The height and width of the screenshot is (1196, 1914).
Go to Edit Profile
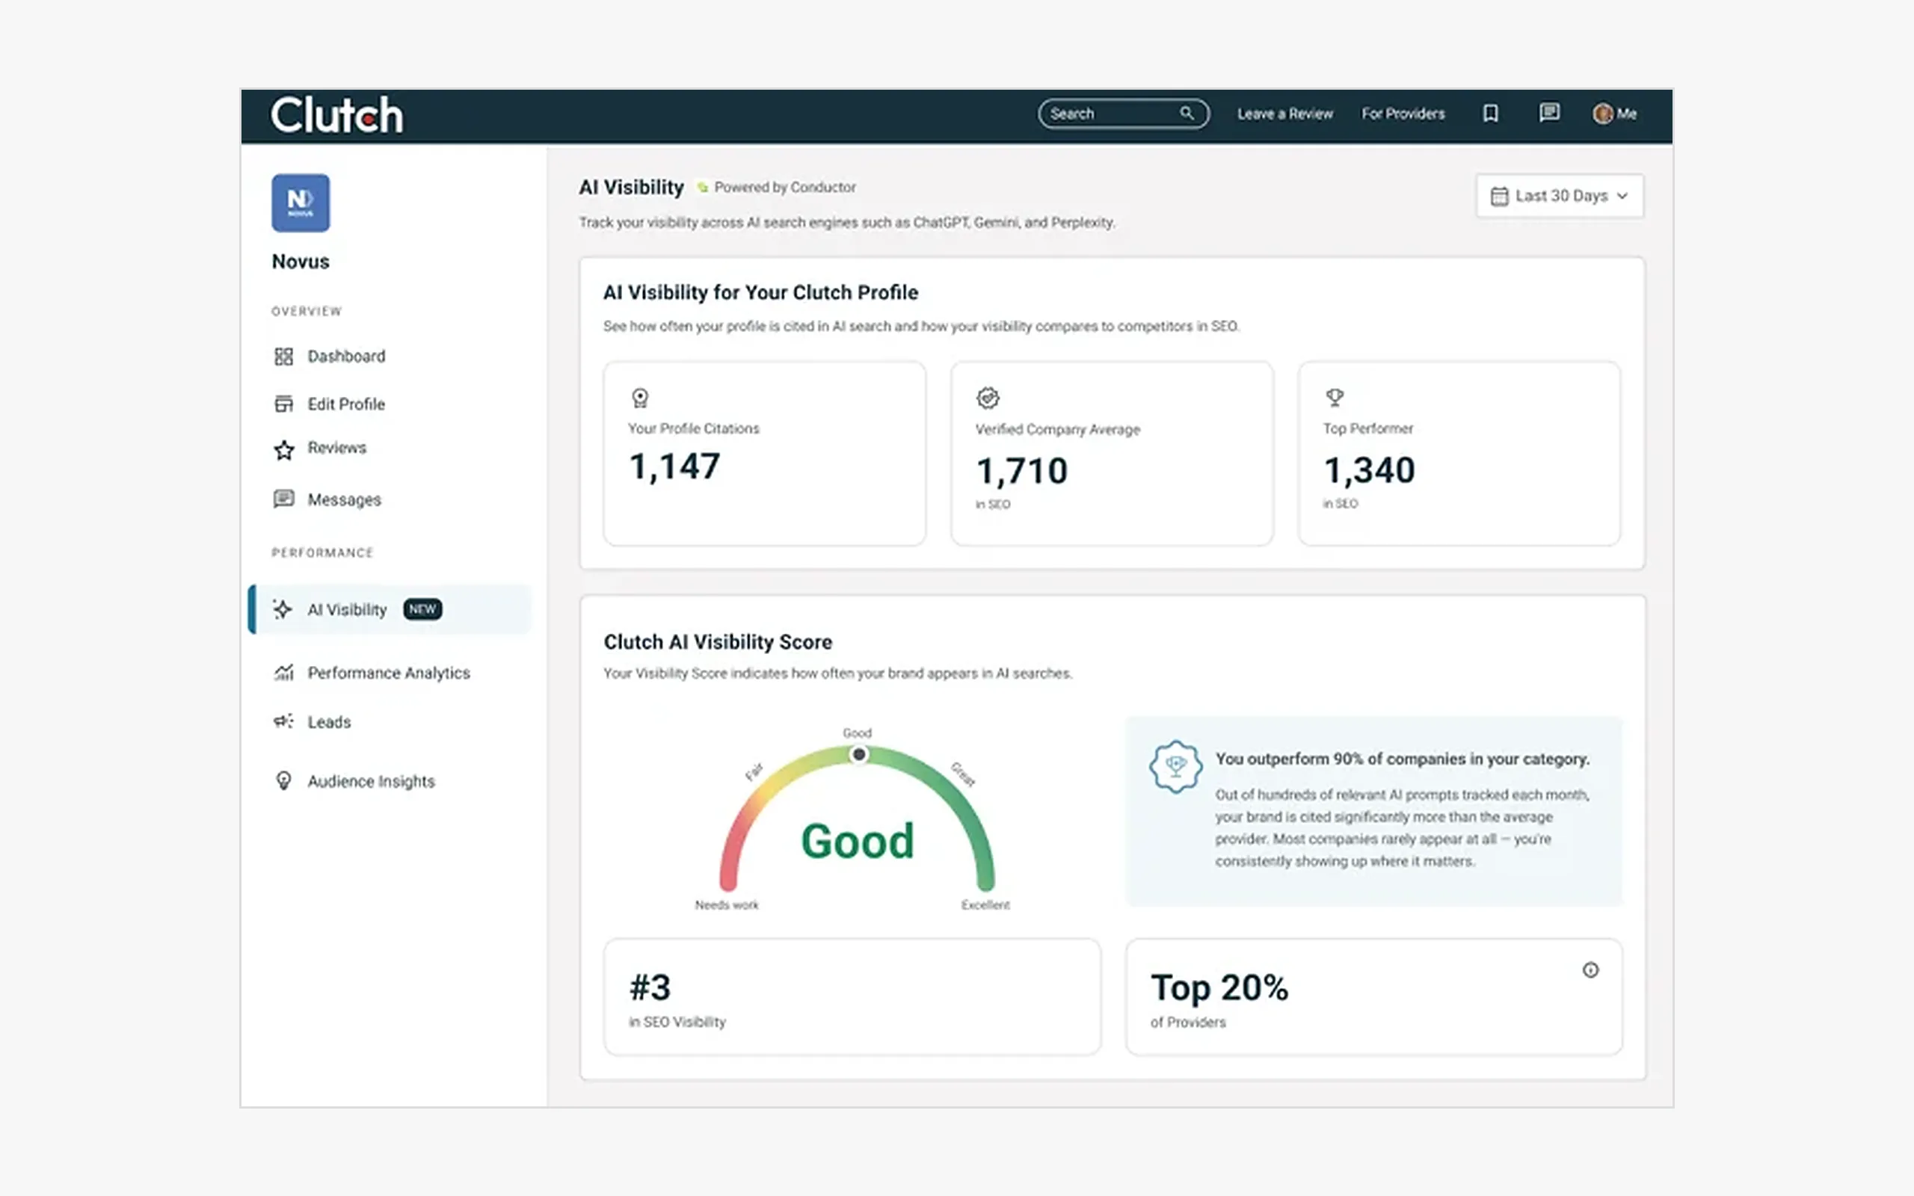point(346,404)
